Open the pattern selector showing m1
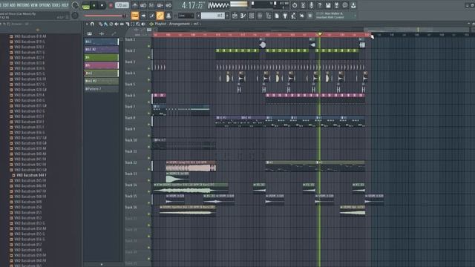The width and height of the screenshot is (475, 267). click(x=213, y=16)
